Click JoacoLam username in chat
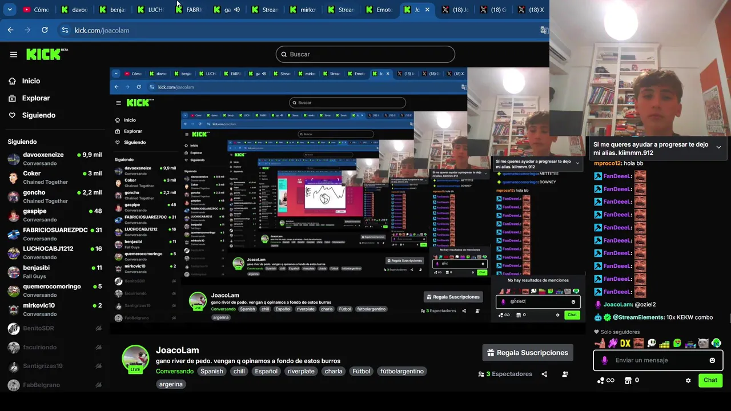The width and height of the screenshot is (731, 411). (x=618, y=305)
